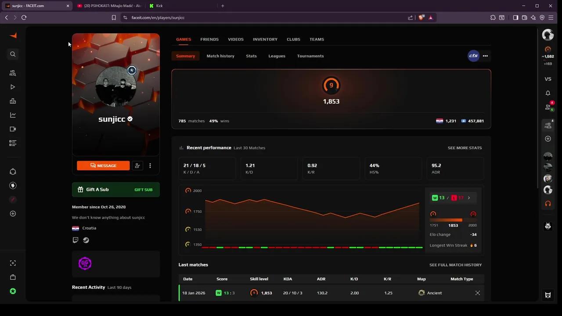Open the feed list sidebar icon
Screen dimensions: 562x316
[x=13, y=143]
